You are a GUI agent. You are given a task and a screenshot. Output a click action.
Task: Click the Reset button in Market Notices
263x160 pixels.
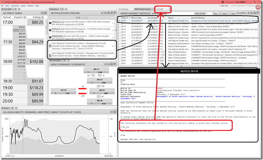(x=233, y=13)
